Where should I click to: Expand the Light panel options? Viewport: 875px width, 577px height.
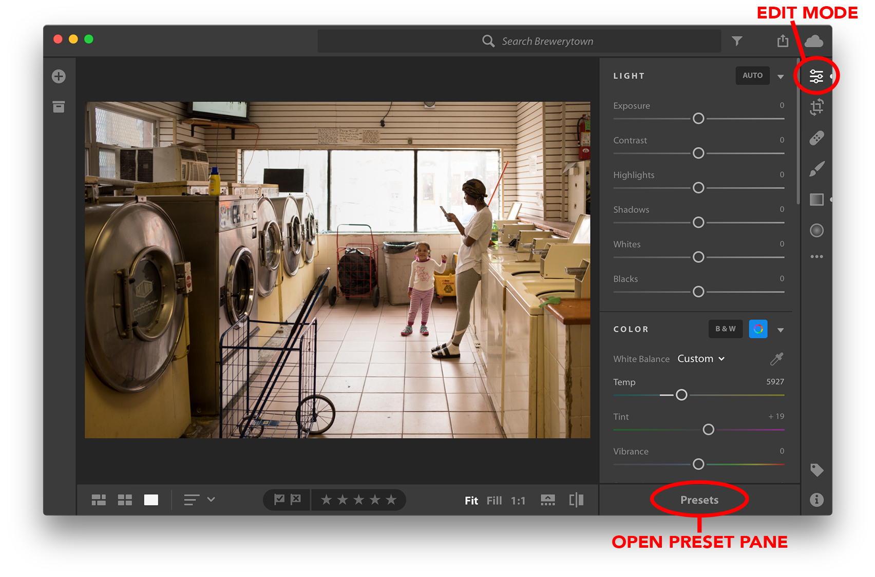coord(781,75)
